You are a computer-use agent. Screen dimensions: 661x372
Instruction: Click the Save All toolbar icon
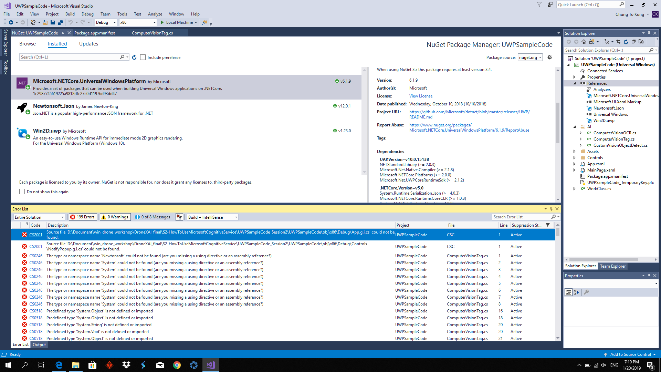point(60,22)
